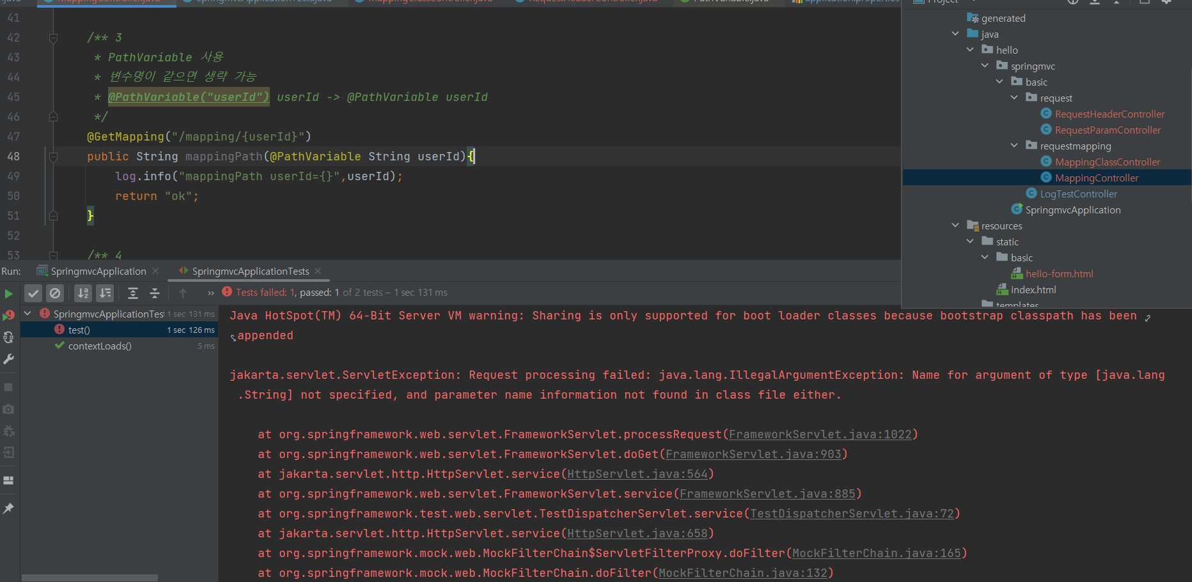1192x582 pixels.
Task: Open MappingClassController in Project tree
Action: click(x=1108, y=162)
